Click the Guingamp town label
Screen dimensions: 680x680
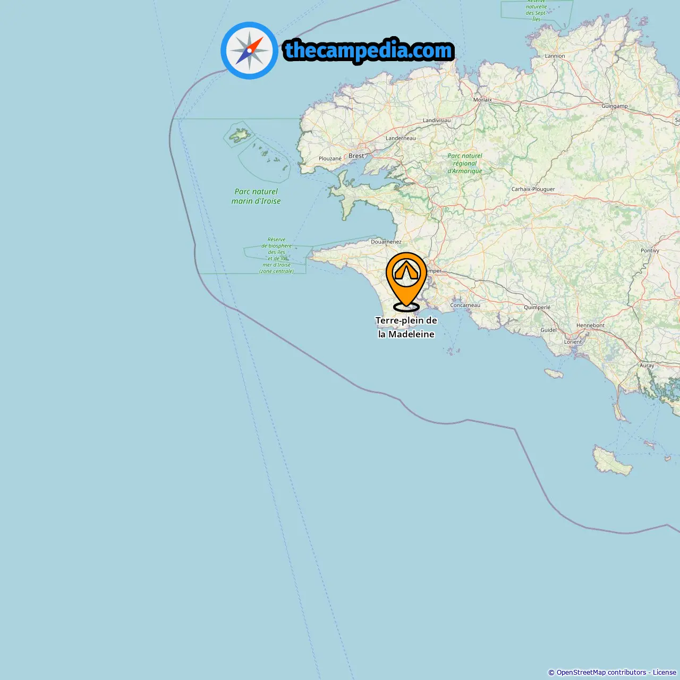[615, 106]
